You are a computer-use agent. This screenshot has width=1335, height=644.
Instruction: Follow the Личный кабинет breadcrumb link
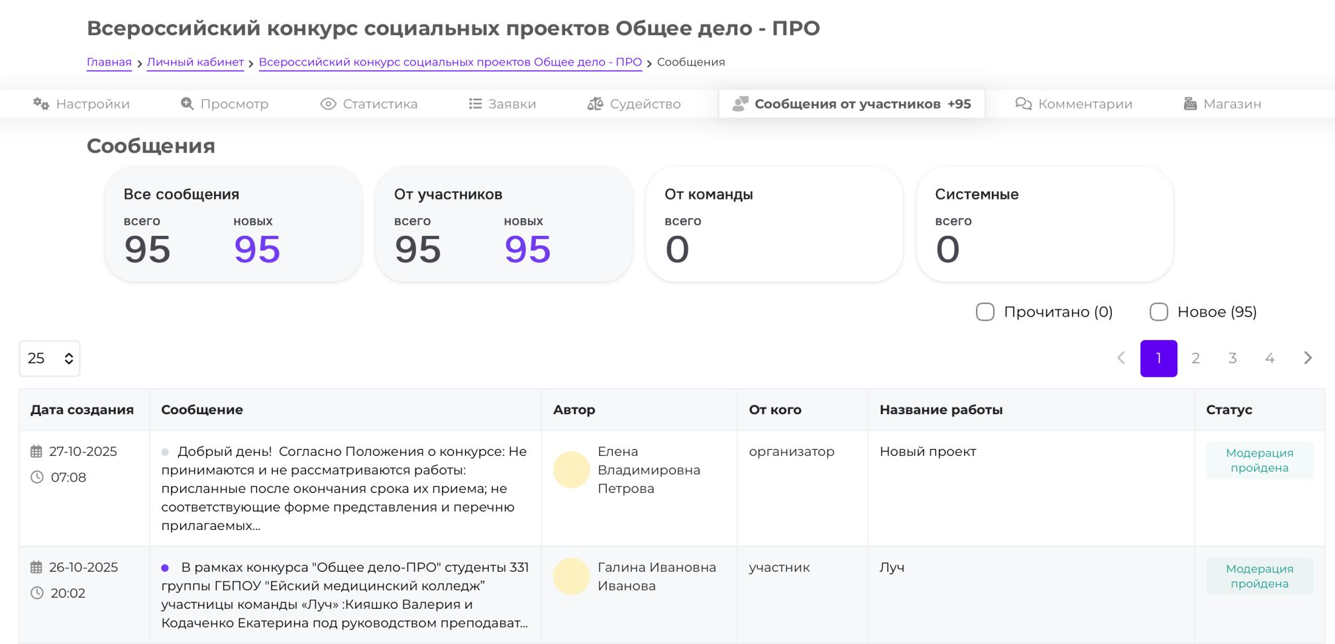195,62
